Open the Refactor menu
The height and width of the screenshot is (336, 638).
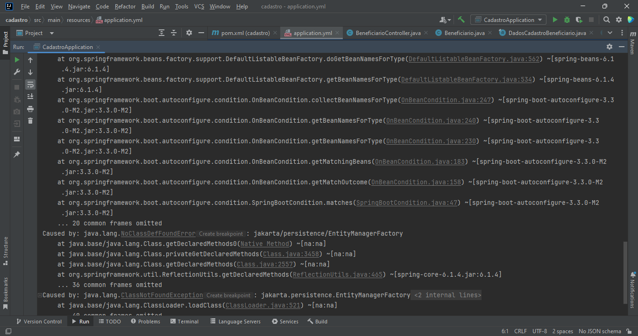tap(125, 7)
